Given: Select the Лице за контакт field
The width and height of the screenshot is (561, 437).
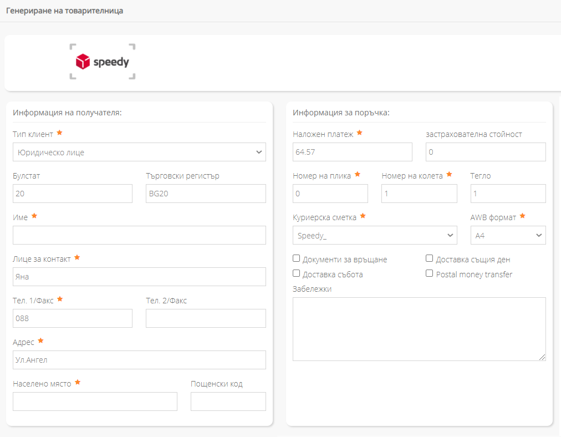Looking at the screenshot, I should 139,277.
